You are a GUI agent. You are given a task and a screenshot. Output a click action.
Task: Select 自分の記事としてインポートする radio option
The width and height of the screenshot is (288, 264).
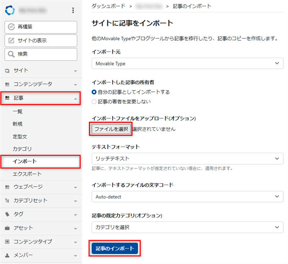(94, 92)
